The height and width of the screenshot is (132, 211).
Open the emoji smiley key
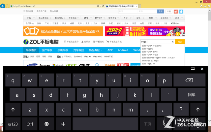[x=46, y=124]
